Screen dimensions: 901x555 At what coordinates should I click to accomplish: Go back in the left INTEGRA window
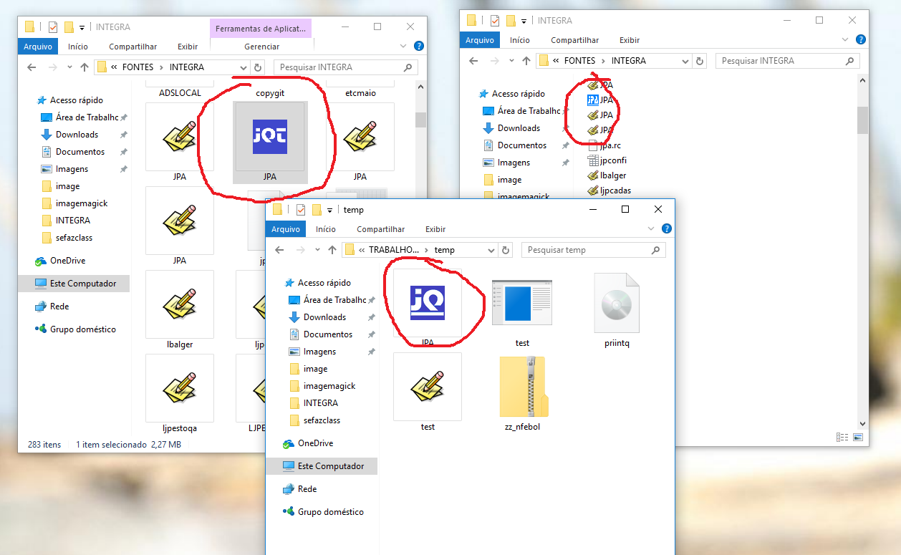(x=32, y=67)
